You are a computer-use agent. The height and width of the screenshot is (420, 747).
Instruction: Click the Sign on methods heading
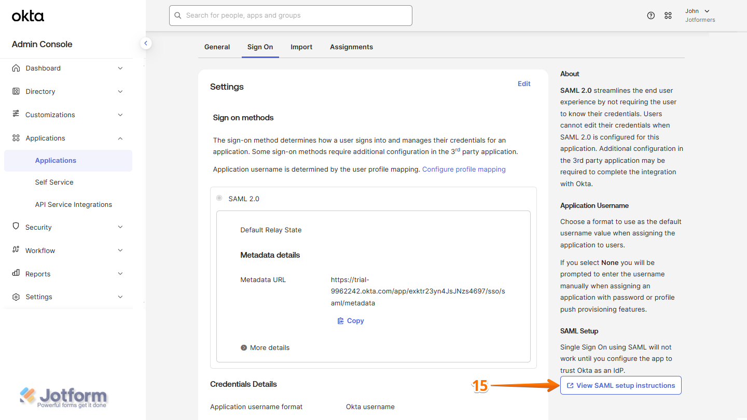(x=243, y=118)
